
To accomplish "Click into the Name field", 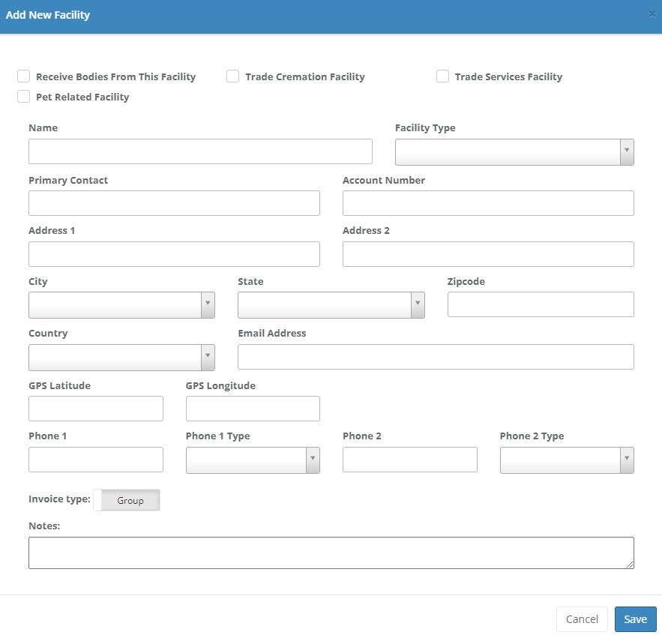I will [200, 151].
